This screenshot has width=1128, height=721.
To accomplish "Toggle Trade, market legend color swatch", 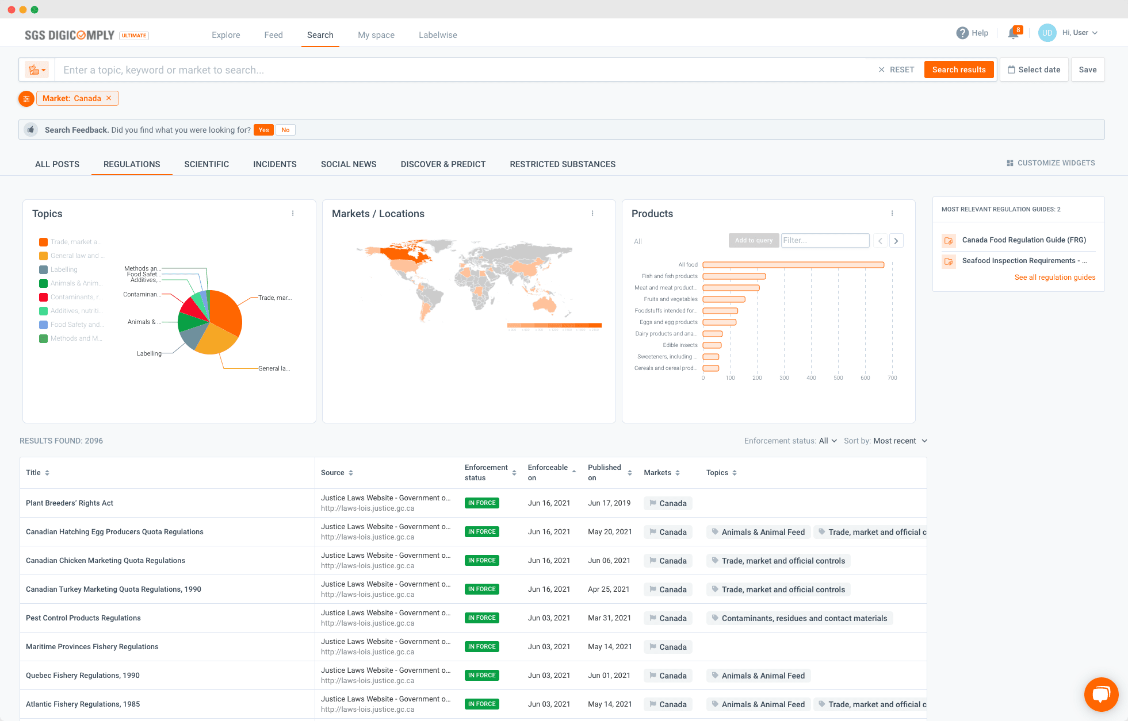I will click(x=43, y=242).
